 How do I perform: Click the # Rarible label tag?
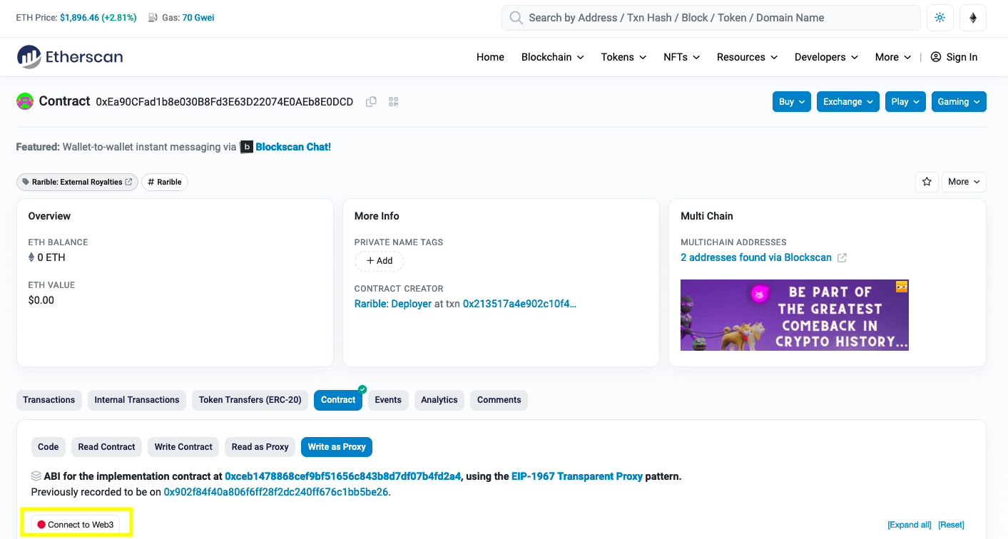click(x=165, y=182)
